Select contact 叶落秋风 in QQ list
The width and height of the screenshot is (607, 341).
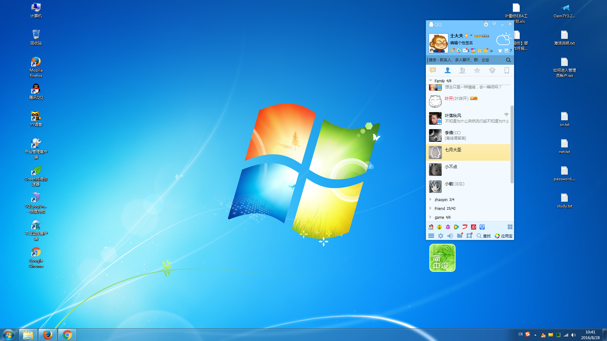[468, 118]
